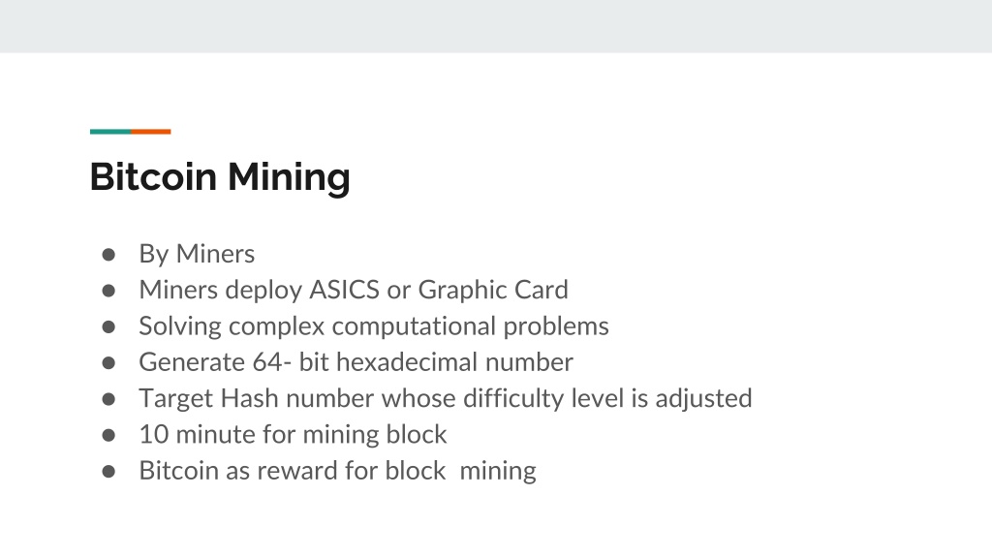Click the teal segment of the accent line
The width and height of the screenshot is (992, 558).
(x=110, y=132)
